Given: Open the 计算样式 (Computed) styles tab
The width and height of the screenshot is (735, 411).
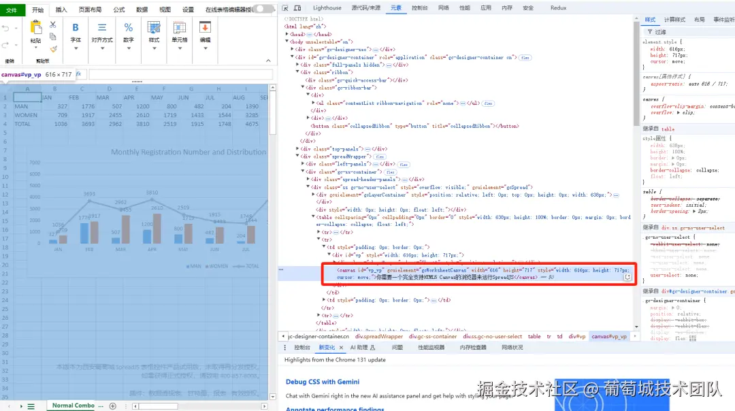Looking at the screenshot, I should [674, 20].
